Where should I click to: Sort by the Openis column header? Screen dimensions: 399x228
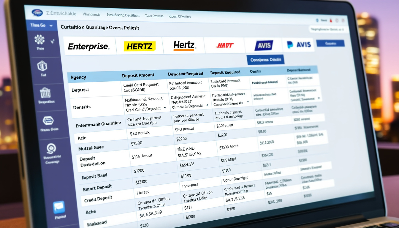255,71
